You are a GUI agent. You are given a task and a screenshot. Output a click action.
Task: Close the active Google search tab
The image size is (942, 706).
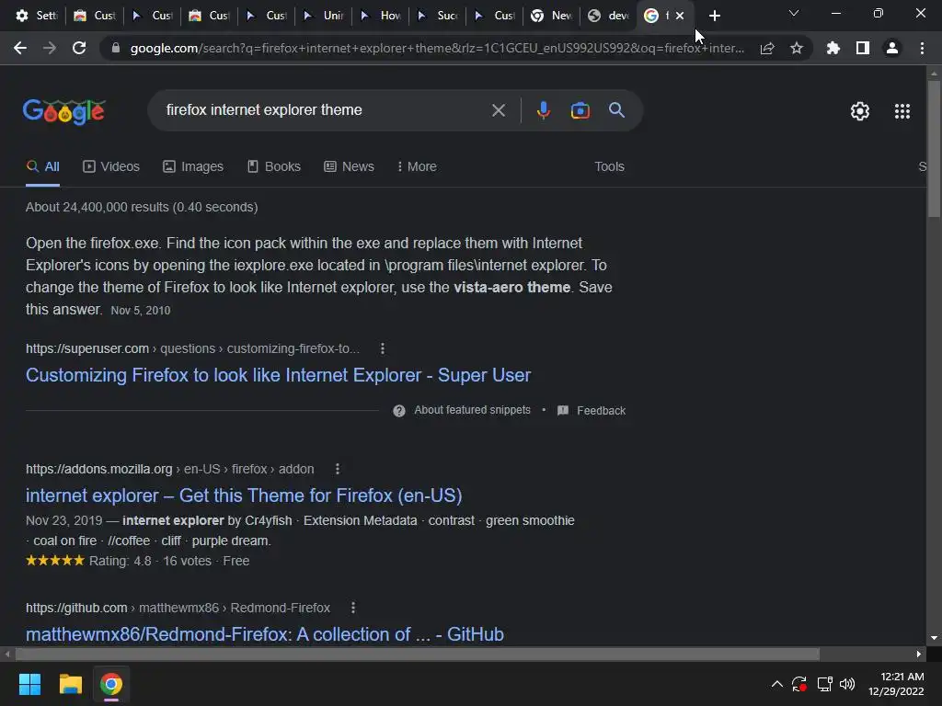coord(680,16)
